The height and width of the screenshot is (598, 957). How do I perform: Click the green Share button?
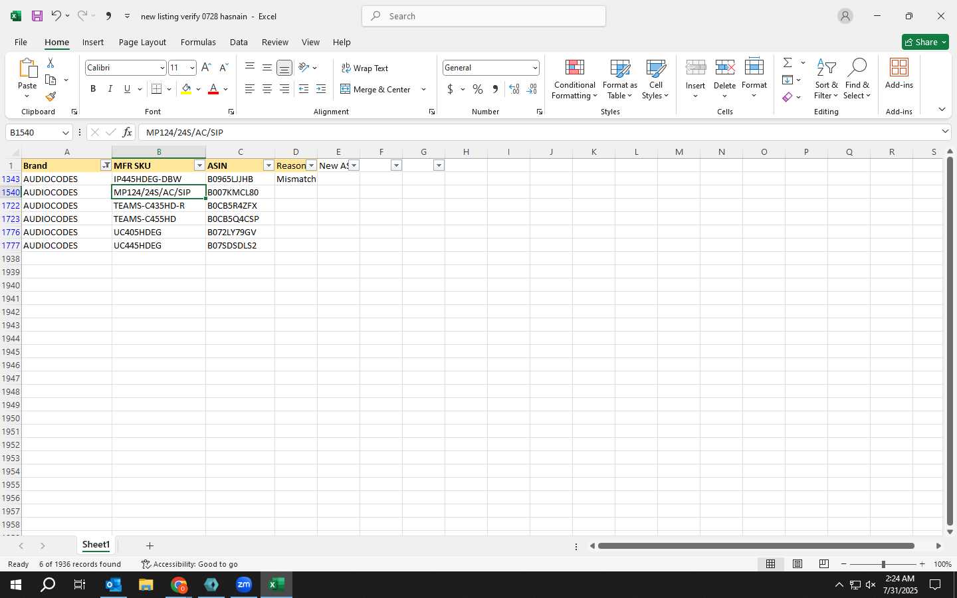point(925,42)
